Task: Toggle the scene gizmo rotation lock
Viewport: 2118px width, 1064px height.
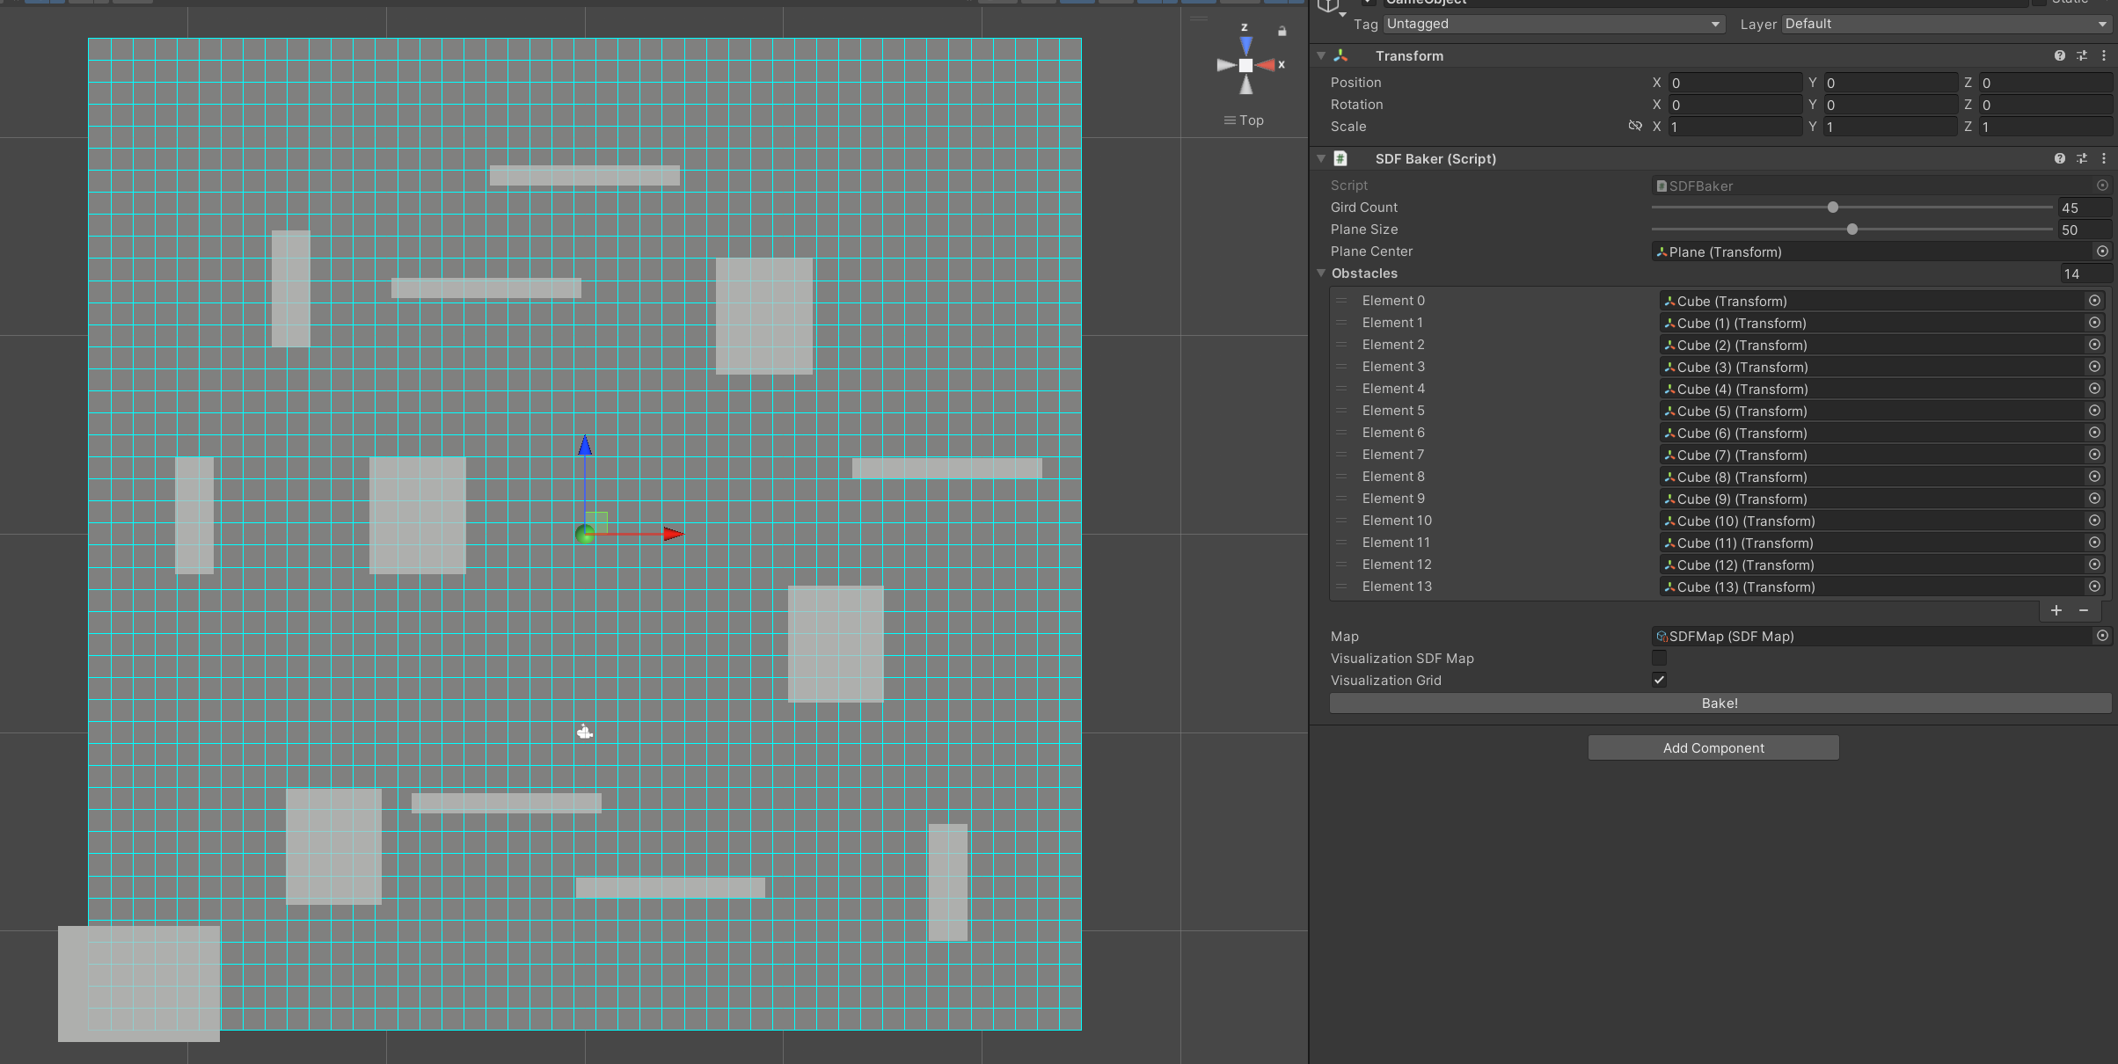Action: 1282,32
